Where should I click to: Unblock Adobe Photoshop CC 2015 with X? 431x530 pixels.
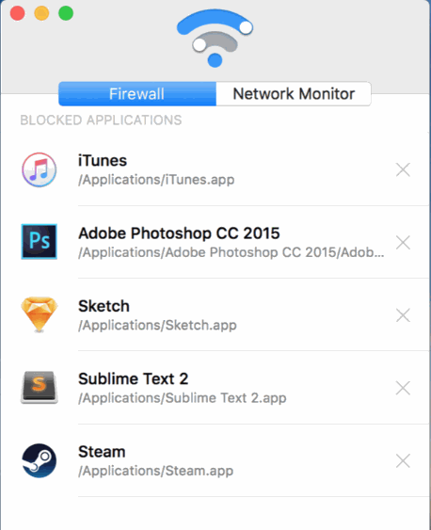pyautogui.click(x=403, y=242)
